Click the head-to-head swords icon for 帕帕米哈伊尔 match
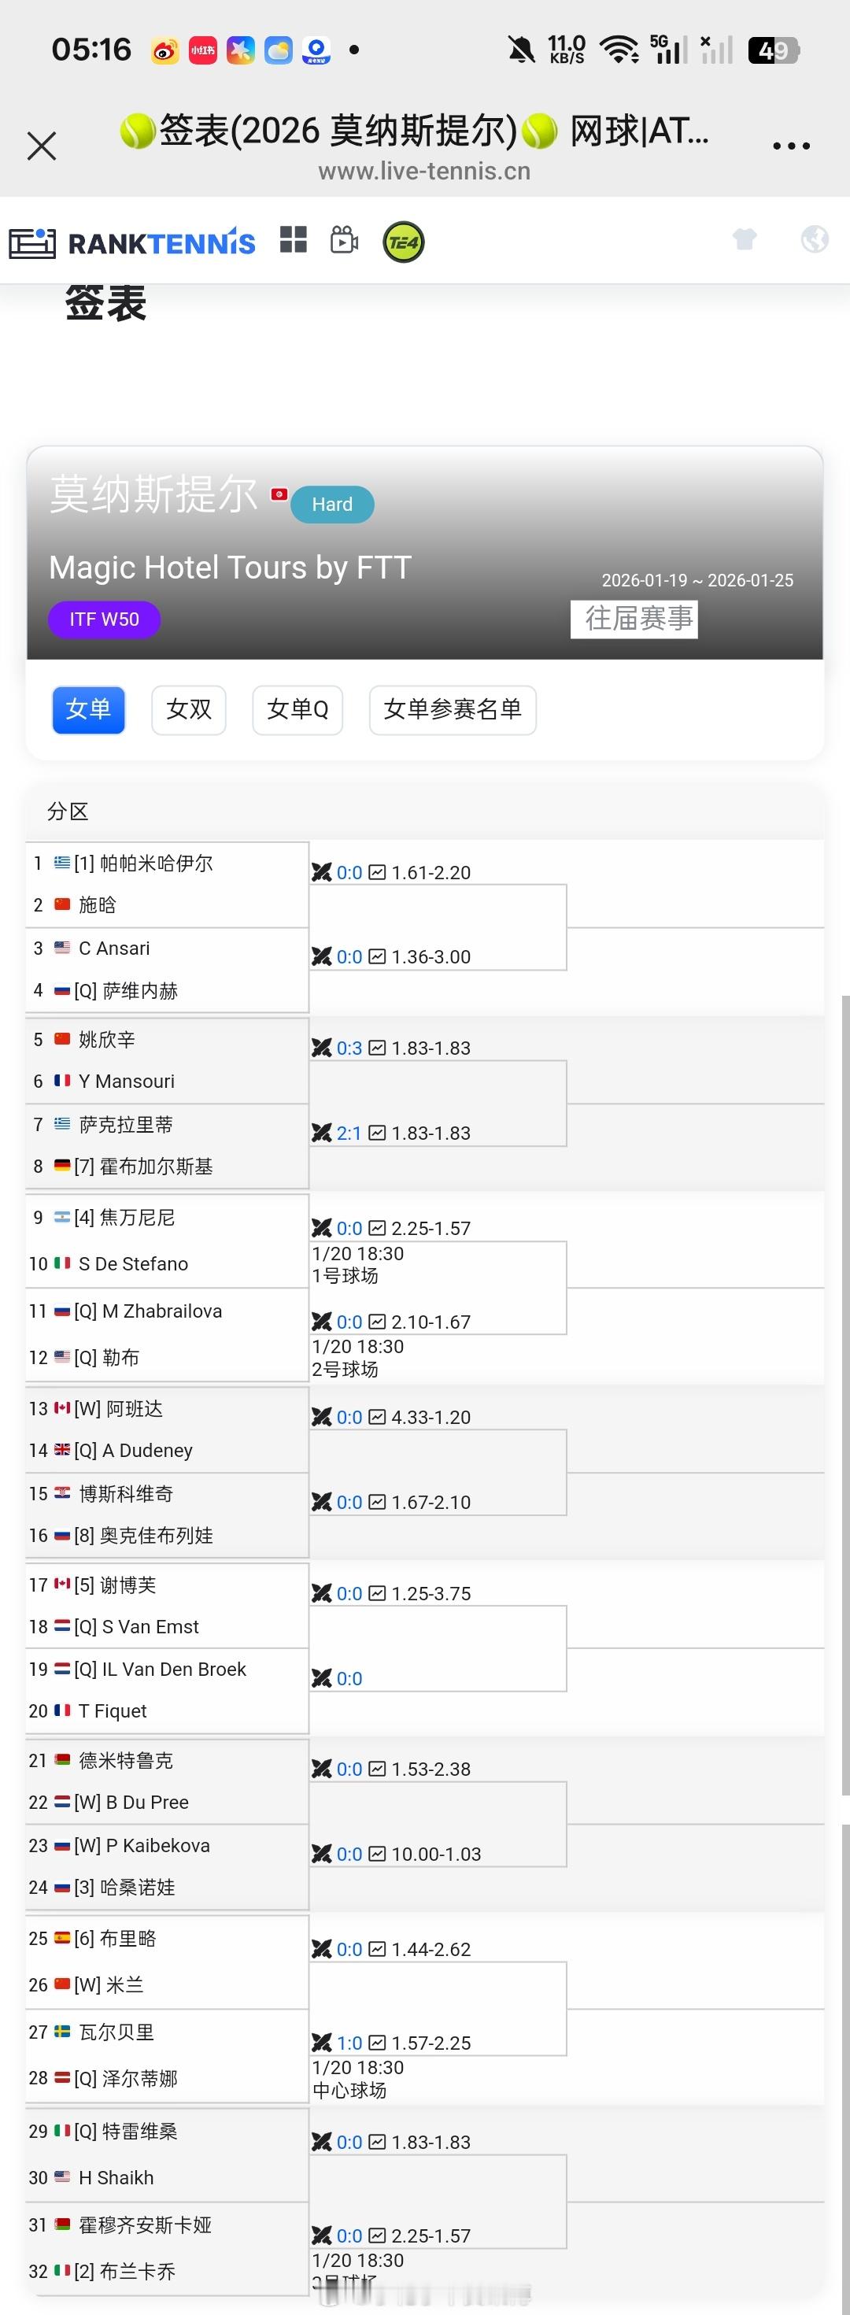 322,871
